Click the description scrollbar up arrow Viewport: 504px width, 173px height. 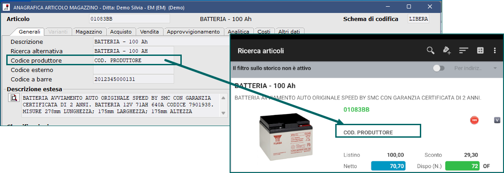point(223,97)
